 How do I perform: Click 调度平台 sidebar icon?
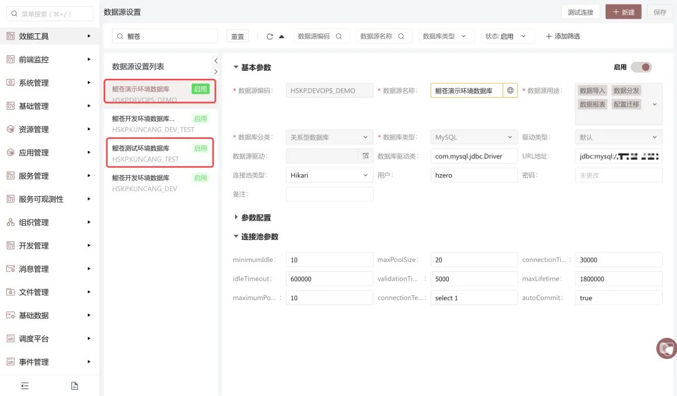coord(11,339)
